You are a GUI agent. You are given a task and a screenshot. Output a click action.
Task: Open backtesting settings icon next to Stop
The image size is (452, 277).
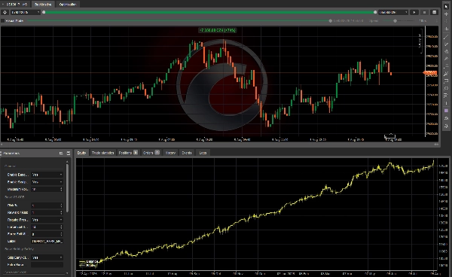coord(435,12)
